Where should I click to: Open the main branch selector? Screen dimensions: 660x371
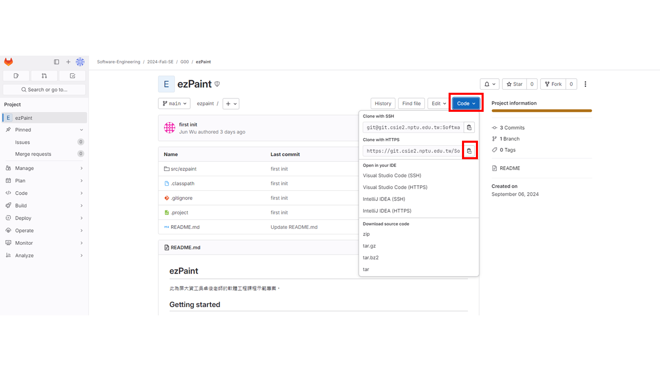point(174,104)
